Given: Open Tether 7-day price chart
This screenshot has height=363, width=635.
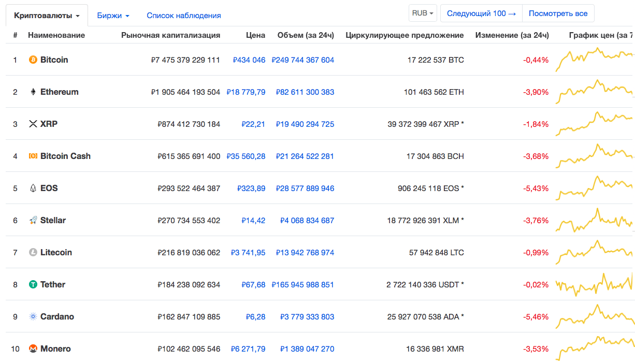Looking at the screenshot, I should click(x=595, y=285).
